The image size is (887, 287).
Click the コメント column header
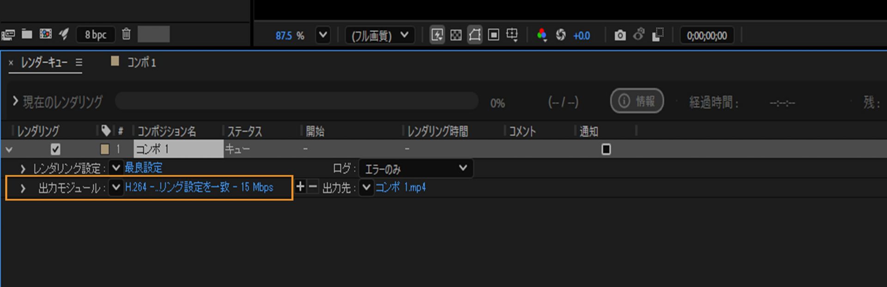tap(522, 132)
